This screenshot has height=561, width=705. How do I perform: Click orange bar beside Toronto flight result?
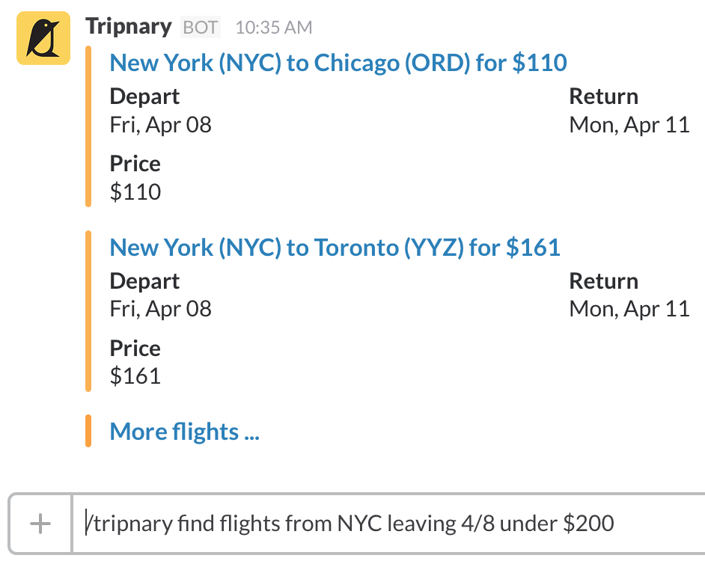(88, 311)
